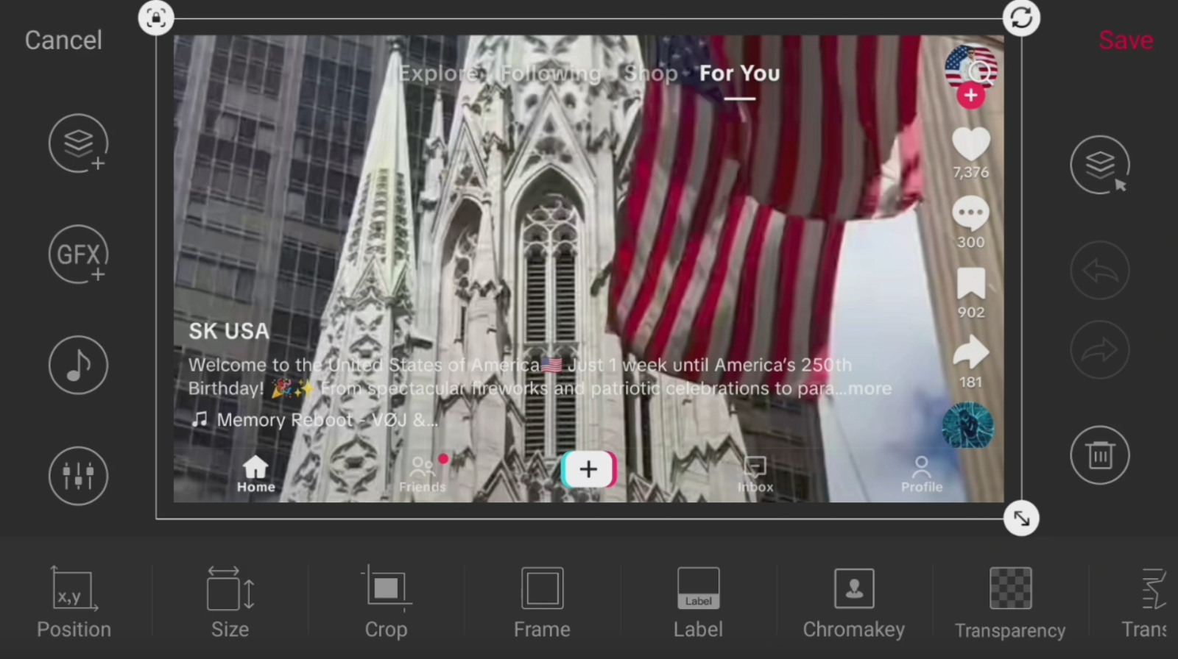Tap the Friends icon in video nav
The width and height of the screenshot is (1178, 659).
click(423, 474)
